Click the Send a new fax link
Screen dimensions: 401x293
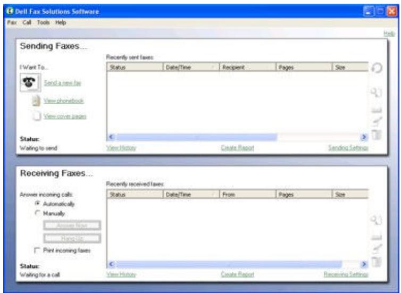pyautogui.click(x=62, y=83)
